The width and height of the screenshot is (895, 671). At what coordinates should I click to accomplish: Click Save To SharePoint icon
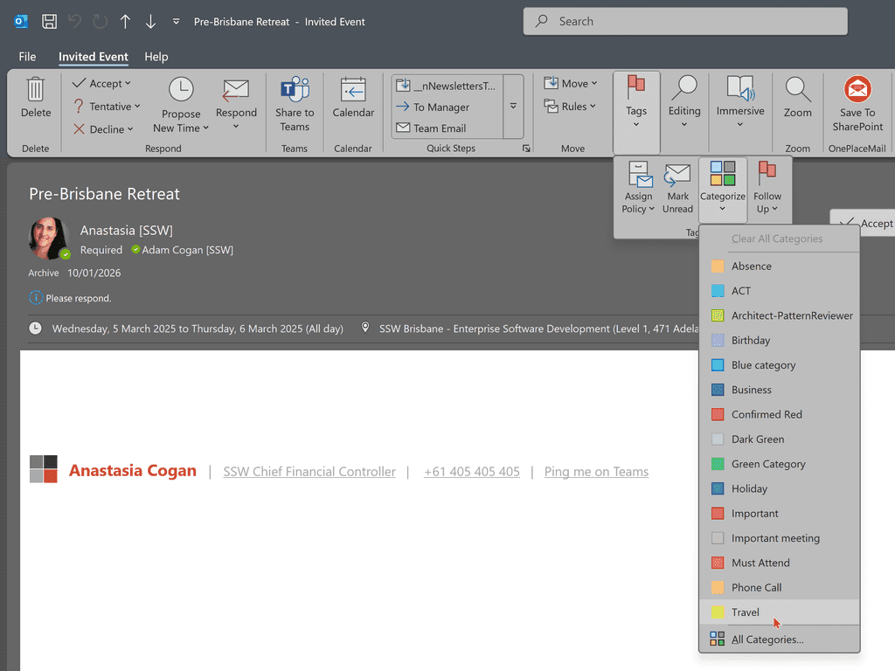click(857, 90)
